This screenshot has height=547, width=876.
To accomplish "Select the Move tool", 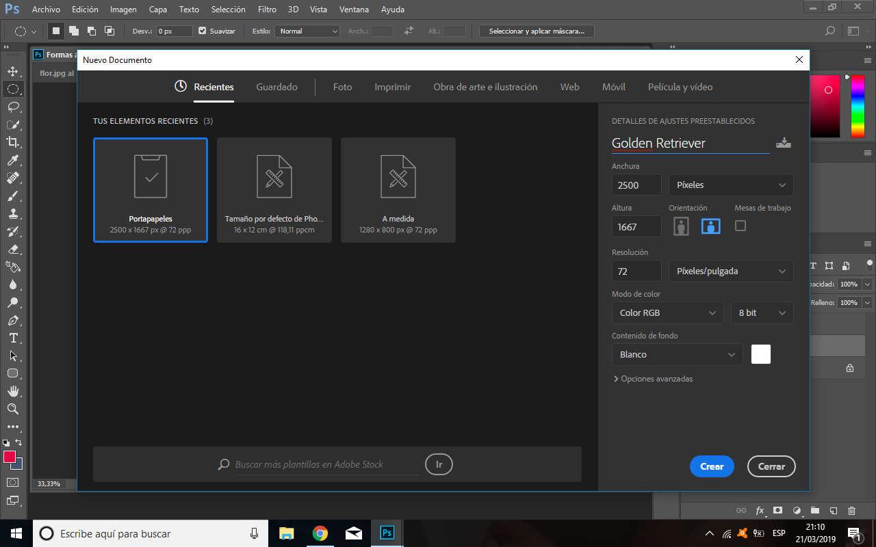I will tap(12, 71).
